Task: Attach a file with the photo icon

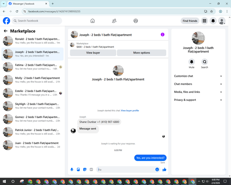Action: [79, 170]
